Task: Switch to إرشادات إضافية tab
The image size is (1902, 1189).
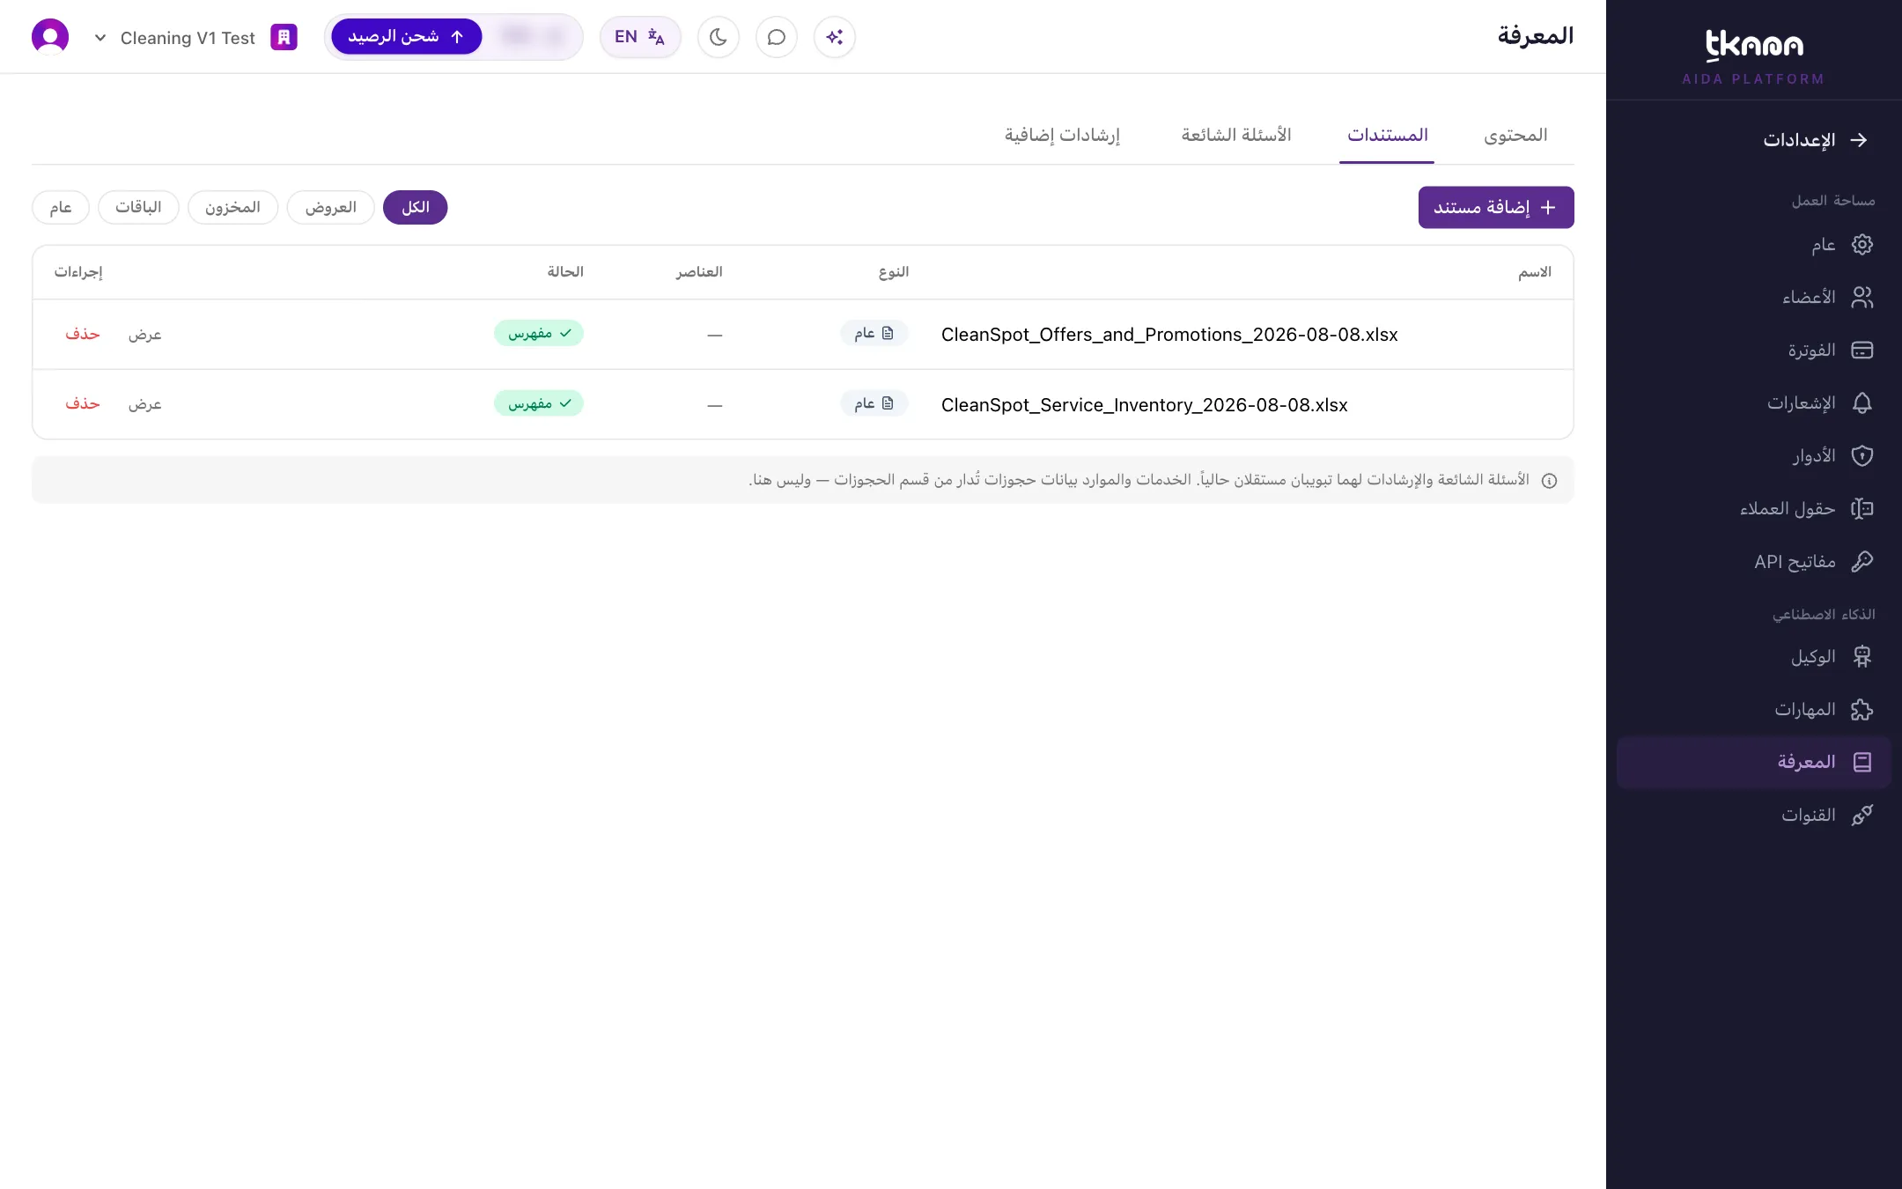Action: click(x=1062, y=136)
